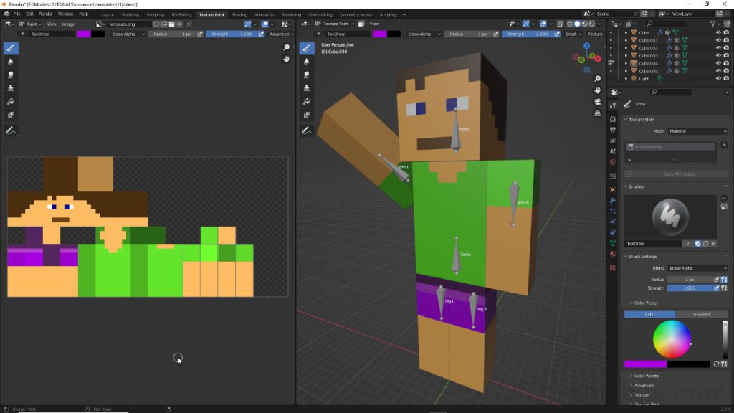Expand the Cube.004 hierarchy in the Outliner

pyautogui.click(x=626, y=63)
